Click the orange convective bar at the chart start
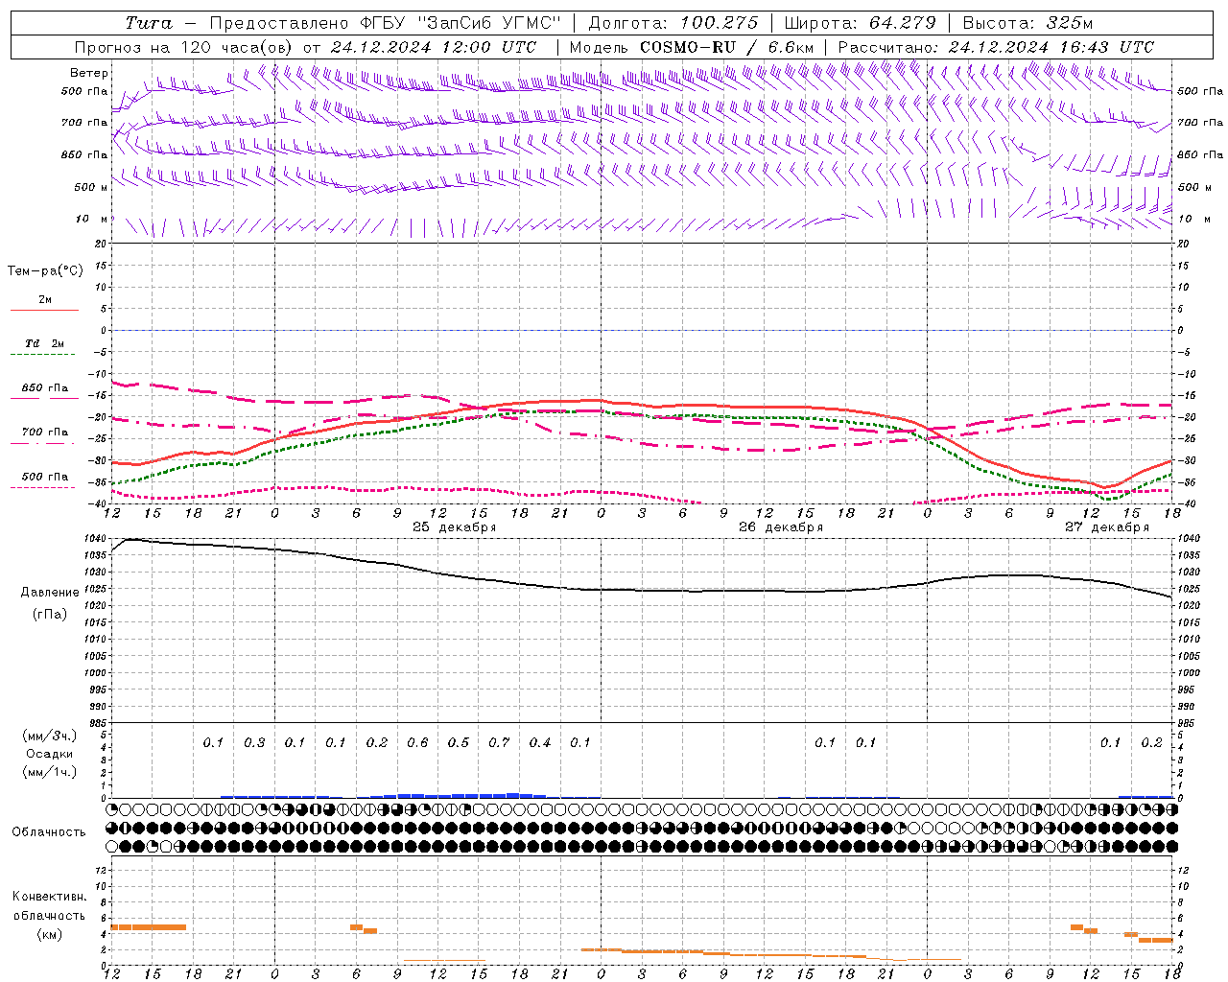Viewport: 1228px width, 982px height. 149,926
